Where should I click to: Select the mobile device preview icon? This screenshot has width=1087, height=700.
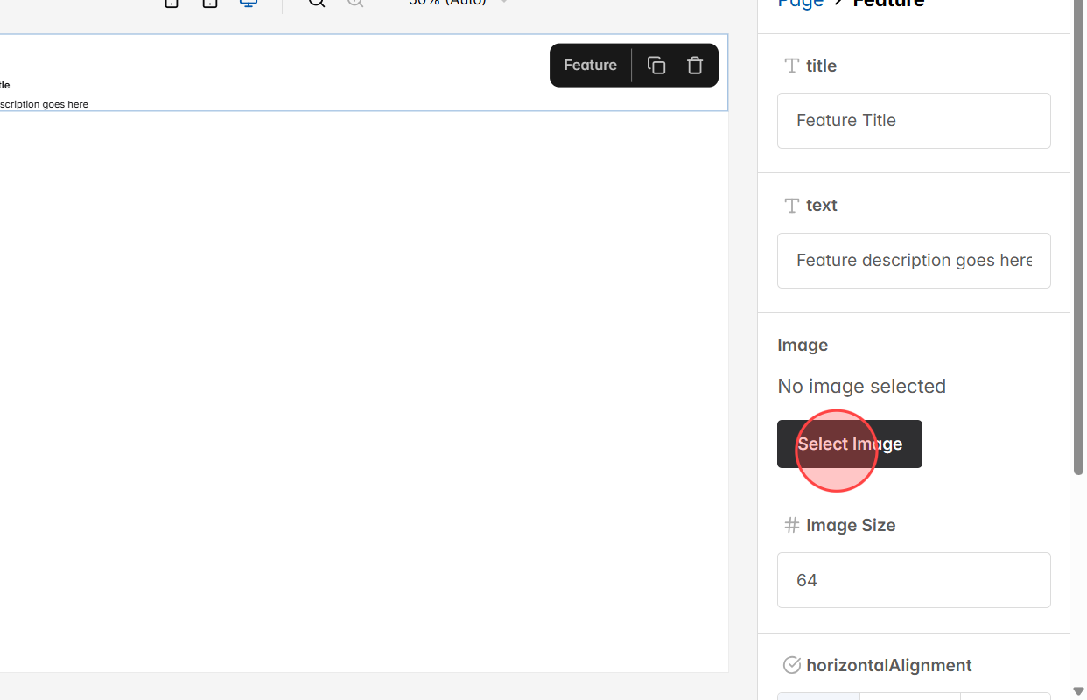pos(171,3)
